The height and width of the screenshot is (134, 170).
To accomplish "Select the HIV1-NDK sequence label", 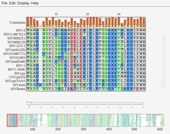I will (x=16, y=69).
